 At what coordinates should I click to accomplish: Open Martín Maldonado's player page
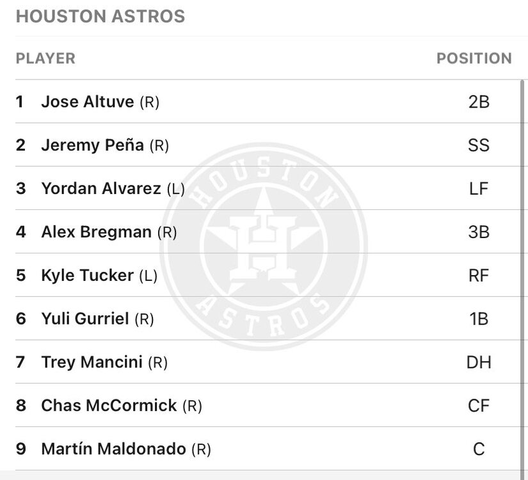pos(113,449)
